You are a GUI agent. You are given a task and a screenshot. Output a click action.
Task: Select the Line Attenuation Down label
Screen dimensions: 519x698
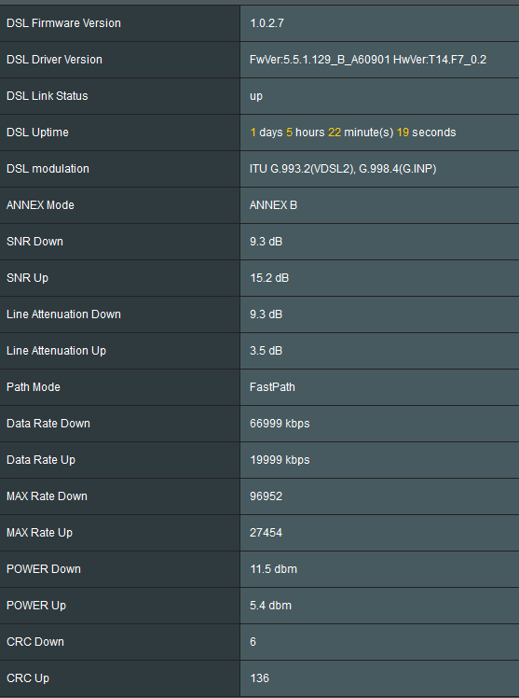pos(63,314)
